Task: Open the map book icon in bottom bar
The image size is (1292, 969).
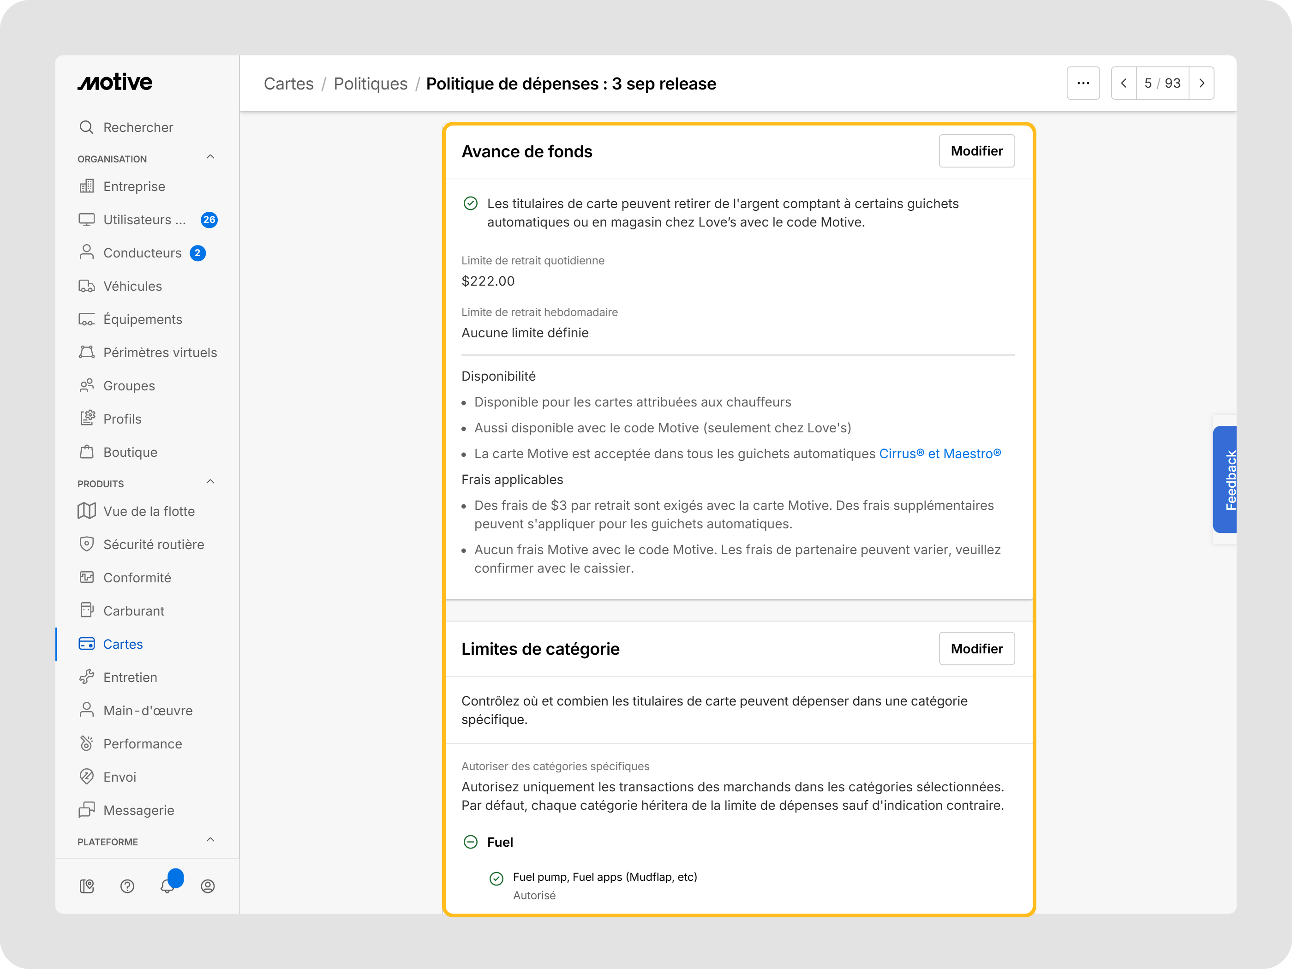Action: [86, 887]
